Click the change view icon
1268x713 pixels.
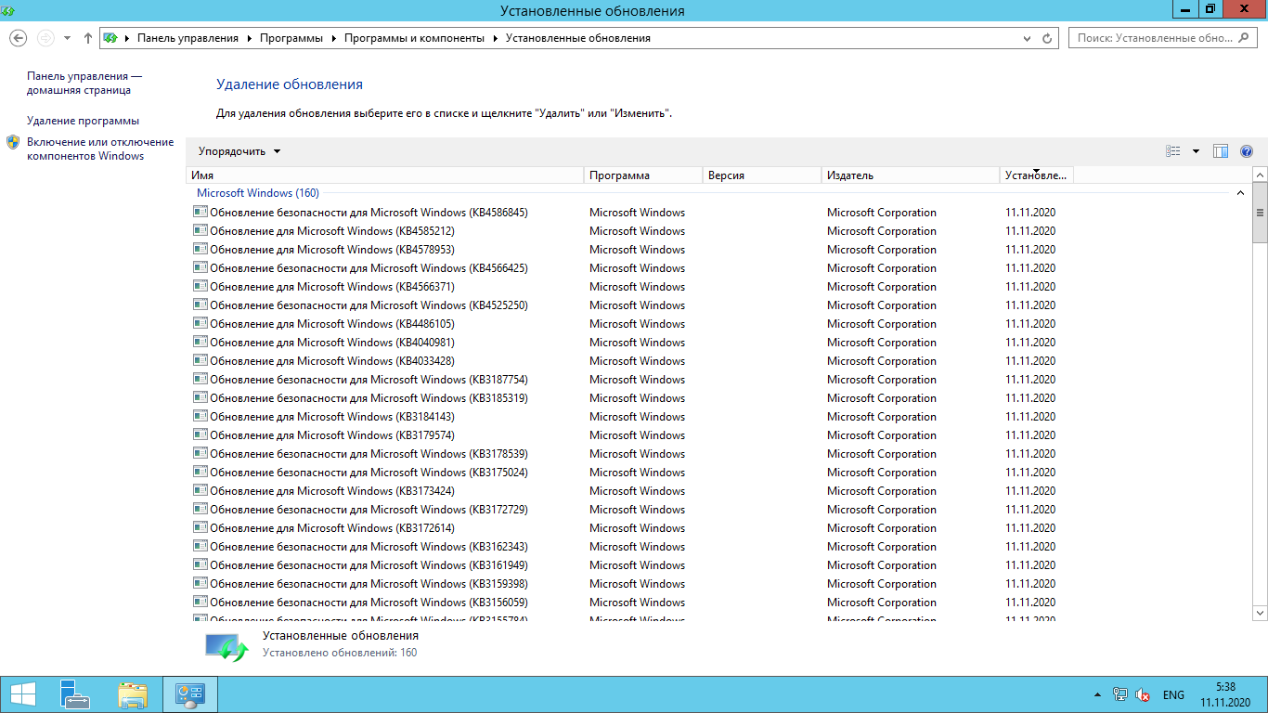click(1173, 151)
